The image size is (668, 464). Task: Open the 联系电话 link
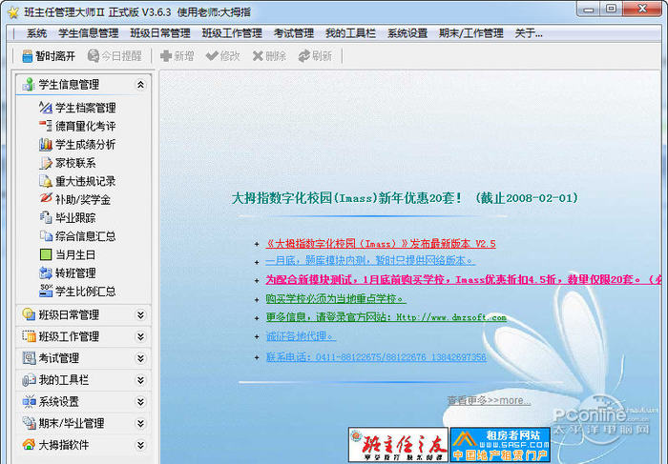pyautogui.click(x=376, y=357)
